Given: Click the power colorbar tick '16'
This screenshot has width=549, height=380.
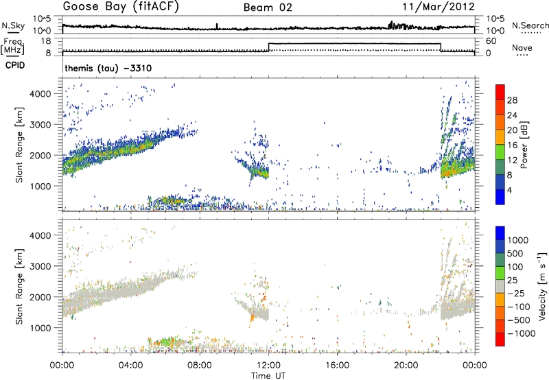Looking at the screenshot, I should coord(512,145).
